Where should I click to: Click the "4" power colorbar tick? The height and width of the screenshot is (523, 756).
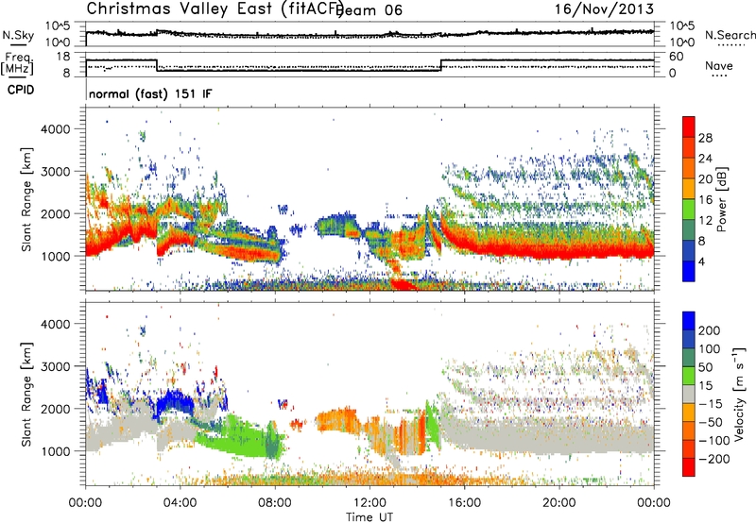pos(702,261)
